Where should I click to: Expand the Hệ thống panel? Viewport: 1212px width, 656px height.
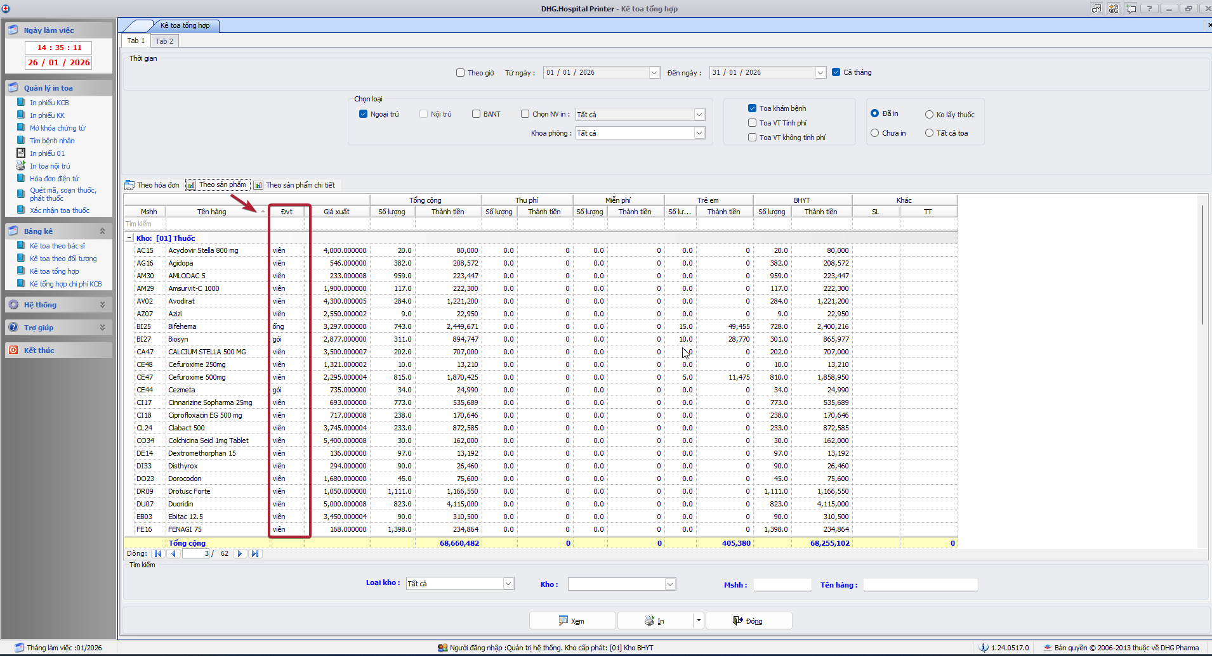pos(102,305)
